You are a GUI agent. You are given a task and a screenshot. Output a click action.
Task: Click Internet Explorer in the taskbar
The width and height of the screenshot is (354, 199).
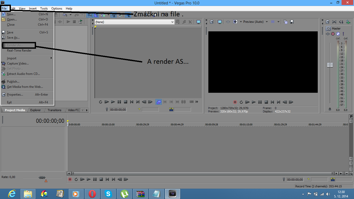pyautogui.click(x=12, y=194)
